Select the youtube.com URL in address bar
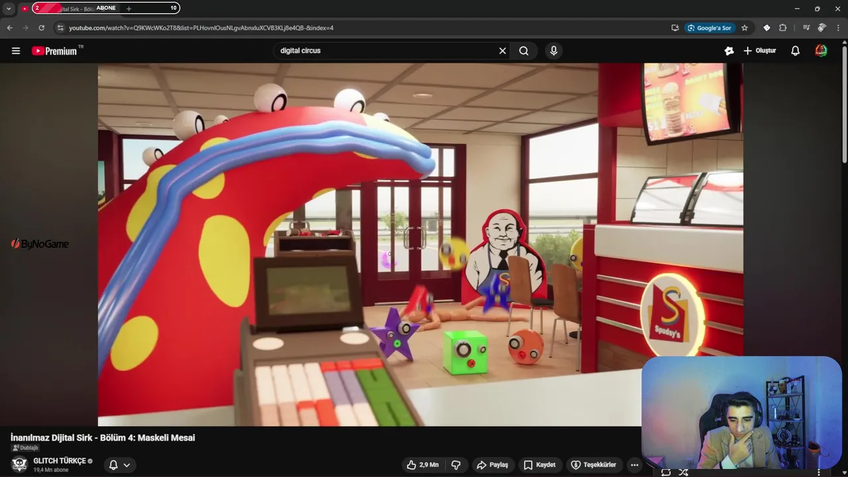The image size is (848, 477). (201, 28)
